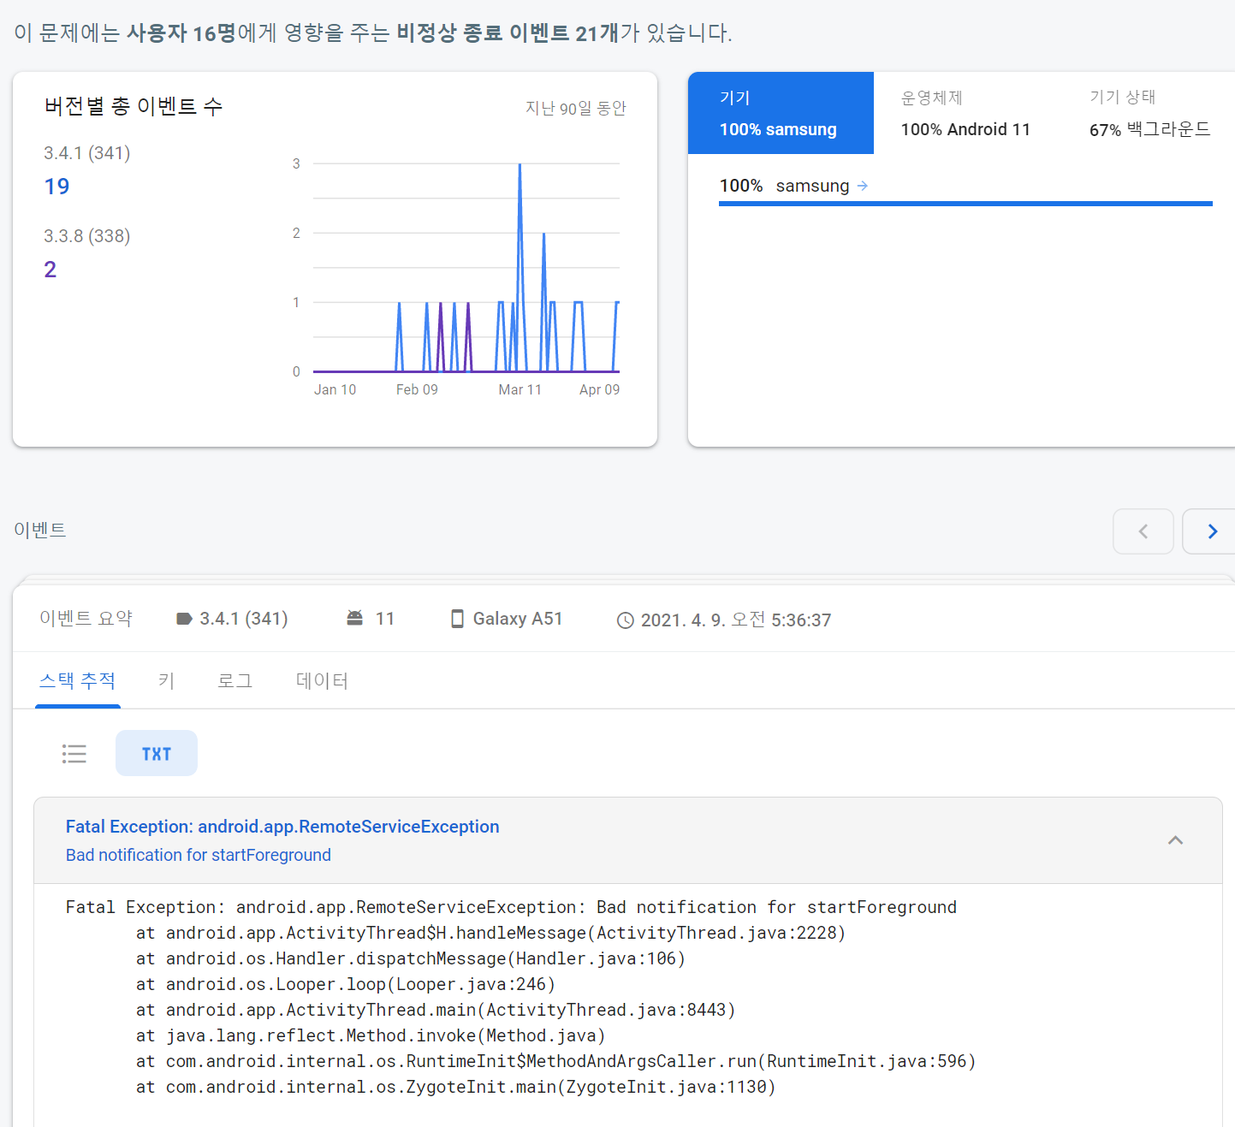
Task: Click the Android OS version icon
Action: click(x=355, y=618)
